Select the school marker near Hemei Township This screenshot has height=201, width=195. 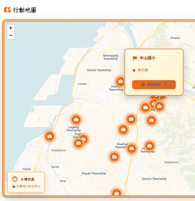pyautogui.click(x=120, y=81)
